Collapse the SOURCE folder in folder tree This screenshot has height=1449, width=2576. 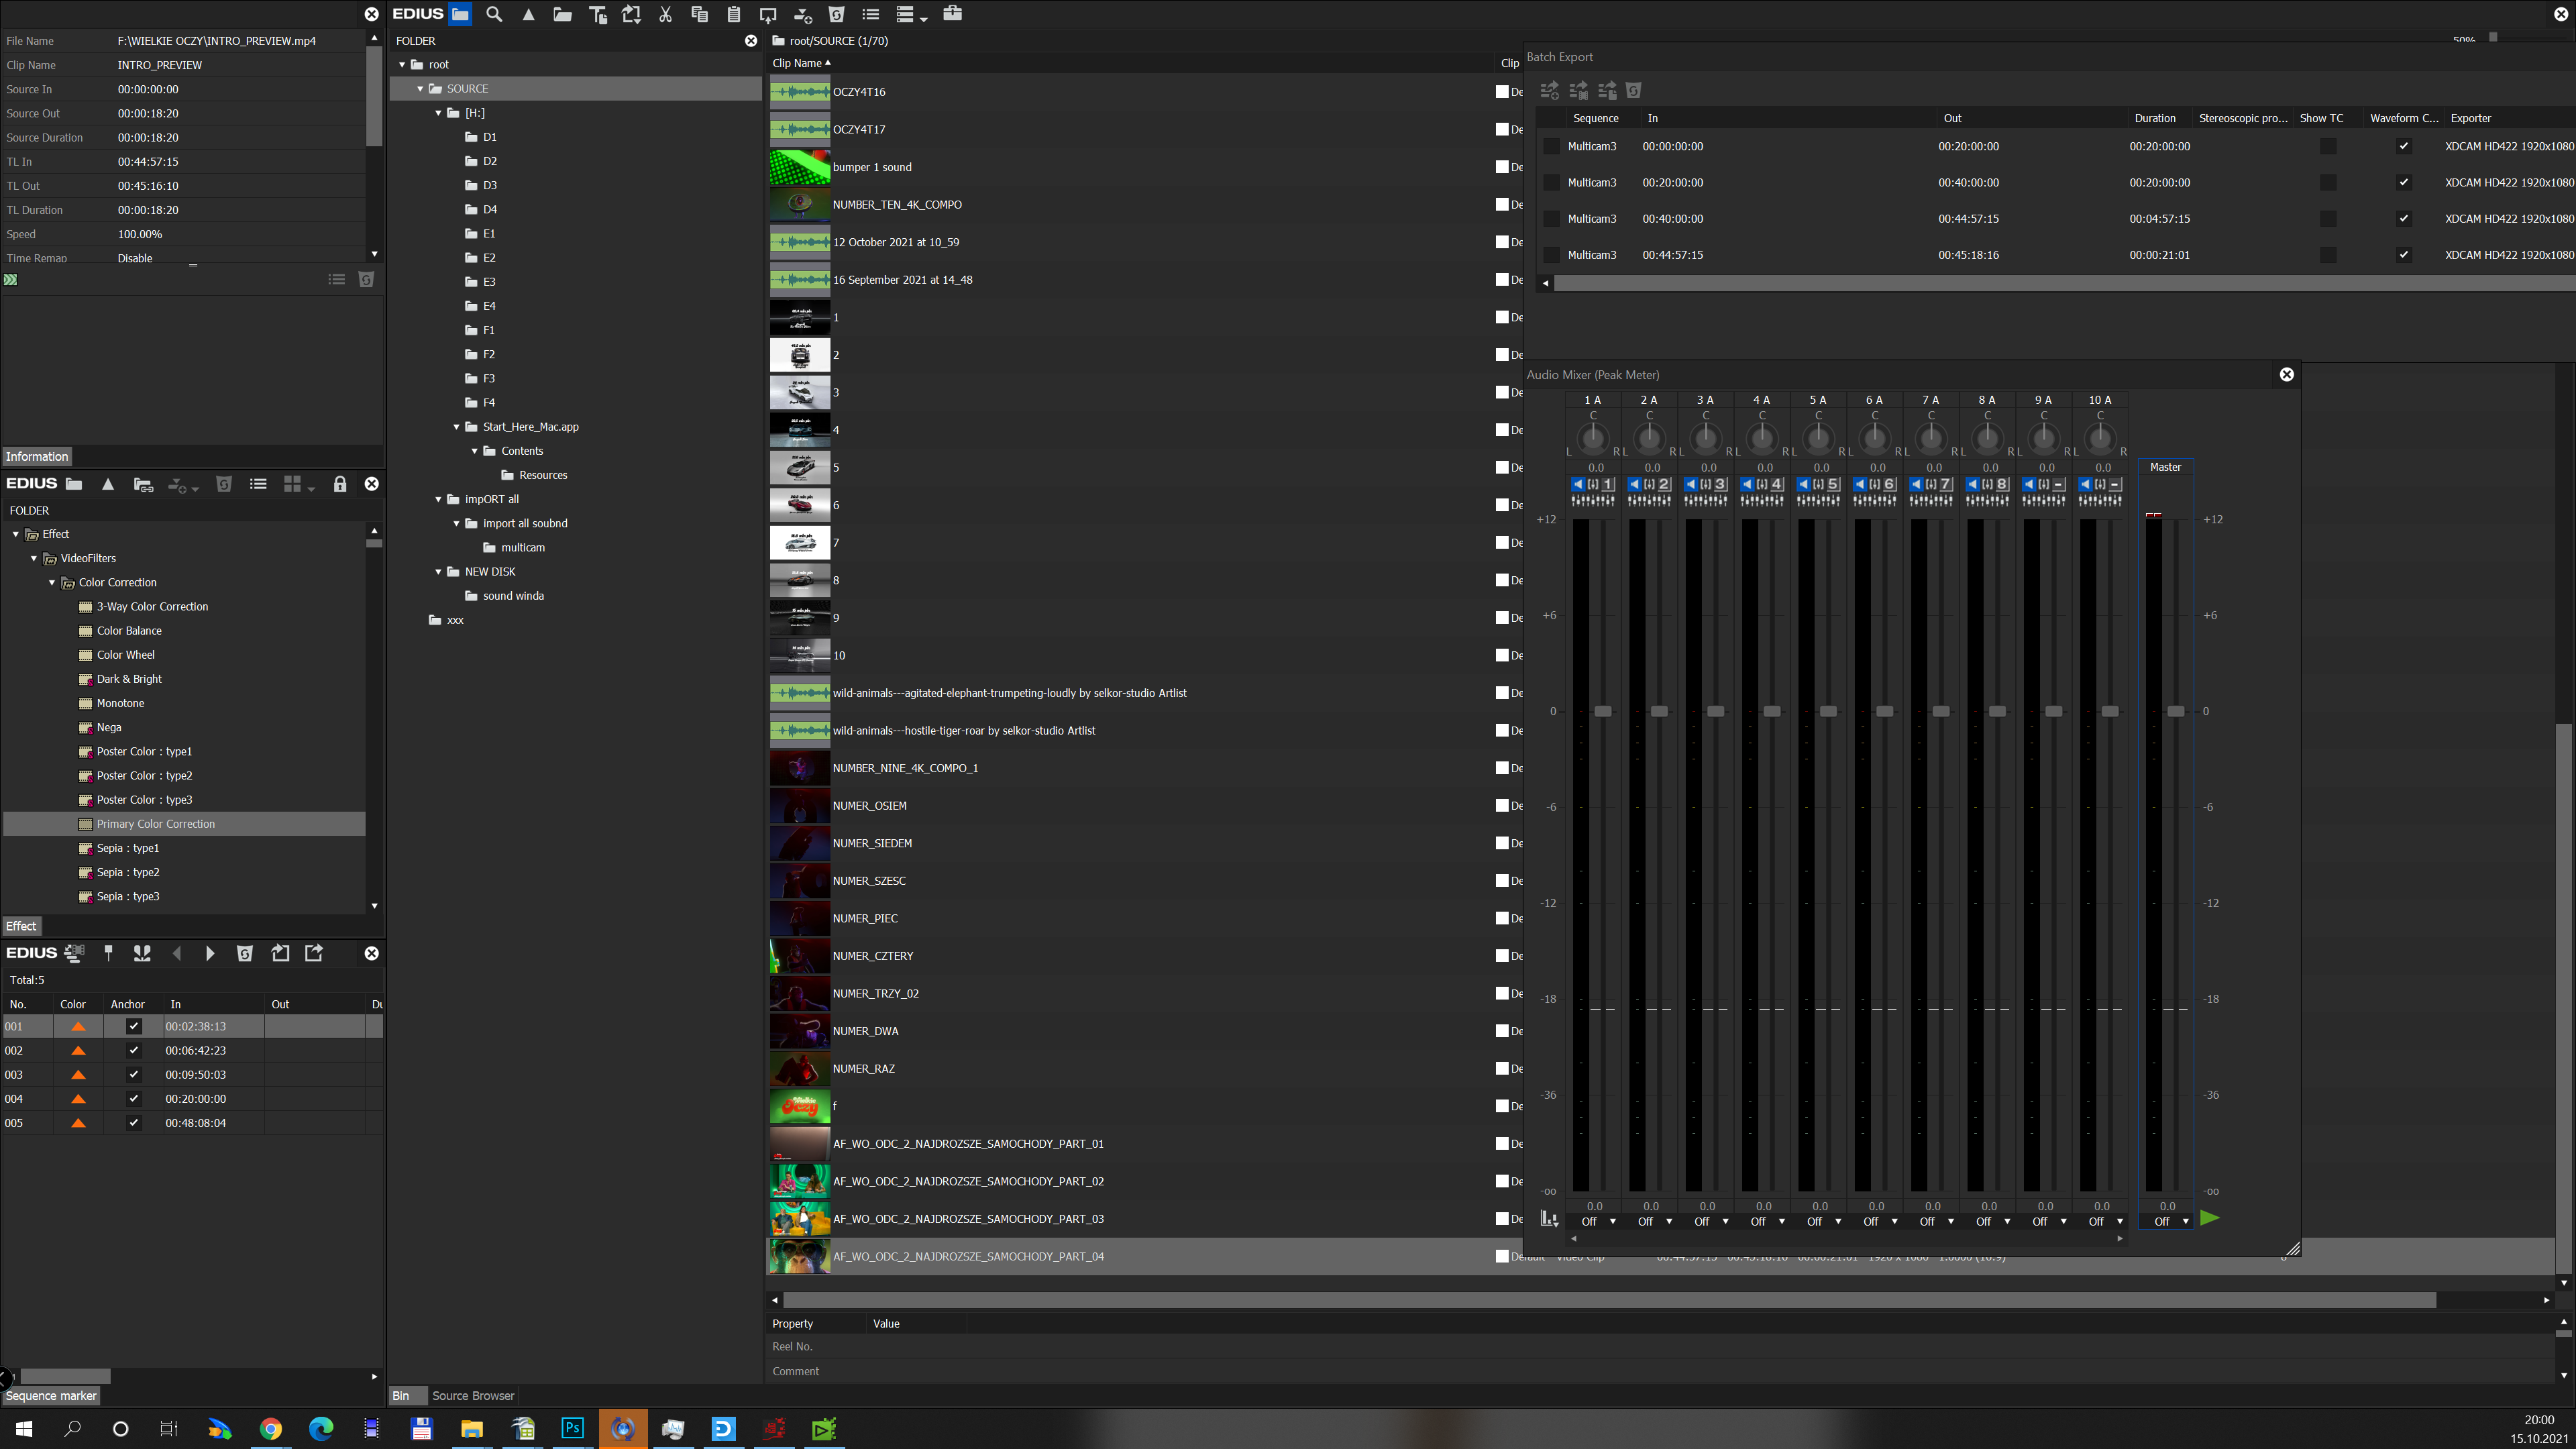tap(421, 89)
